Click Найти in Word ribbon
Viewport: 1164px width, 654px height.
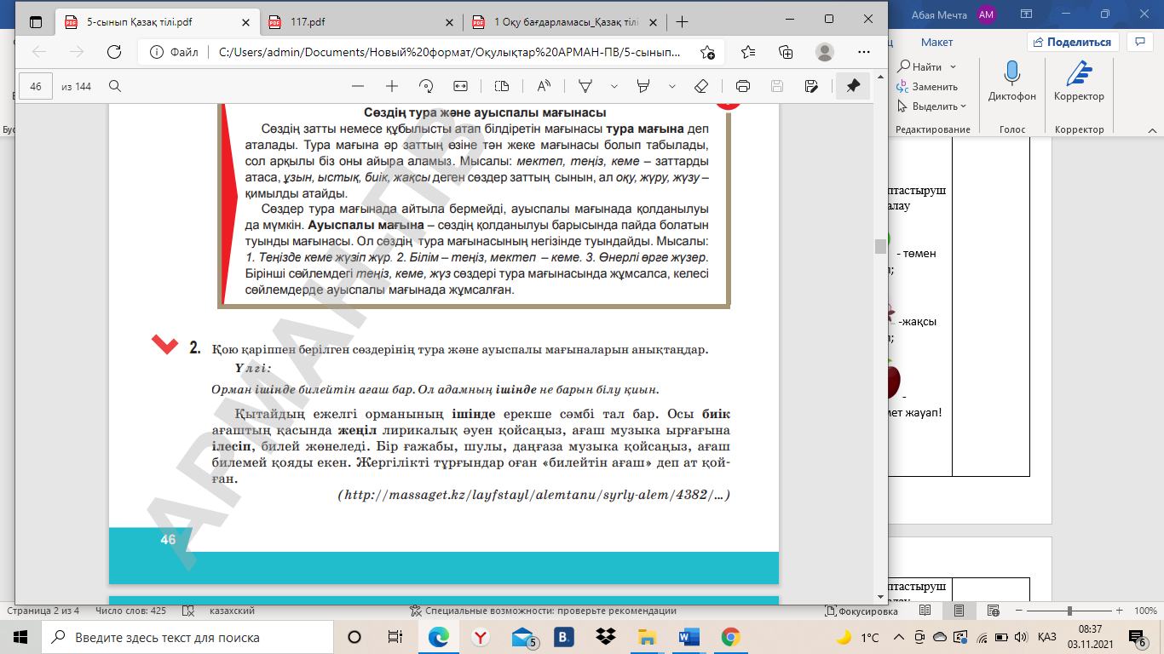(x=920, y=66)
